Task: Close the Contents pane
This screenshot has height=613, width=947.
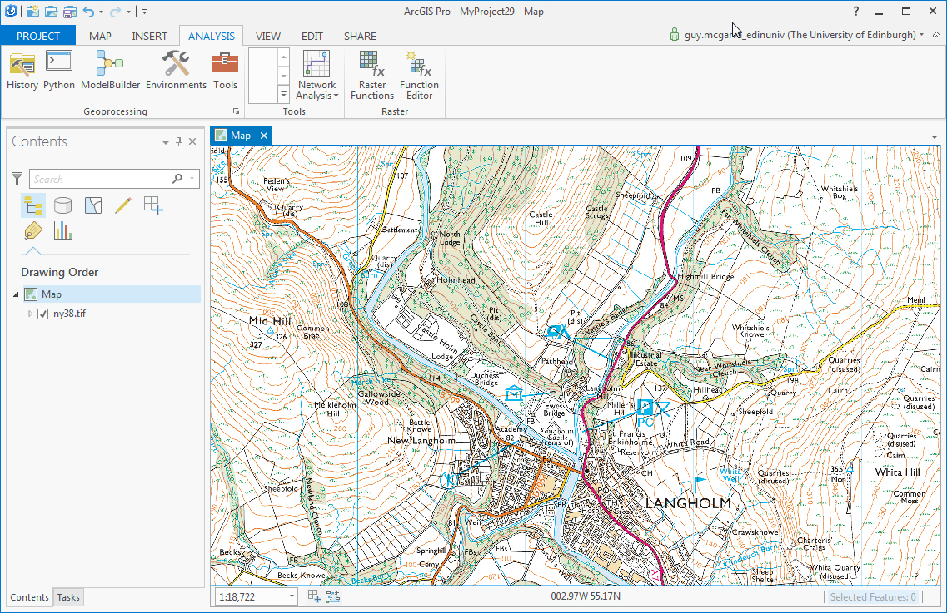Action: [192, 141]
